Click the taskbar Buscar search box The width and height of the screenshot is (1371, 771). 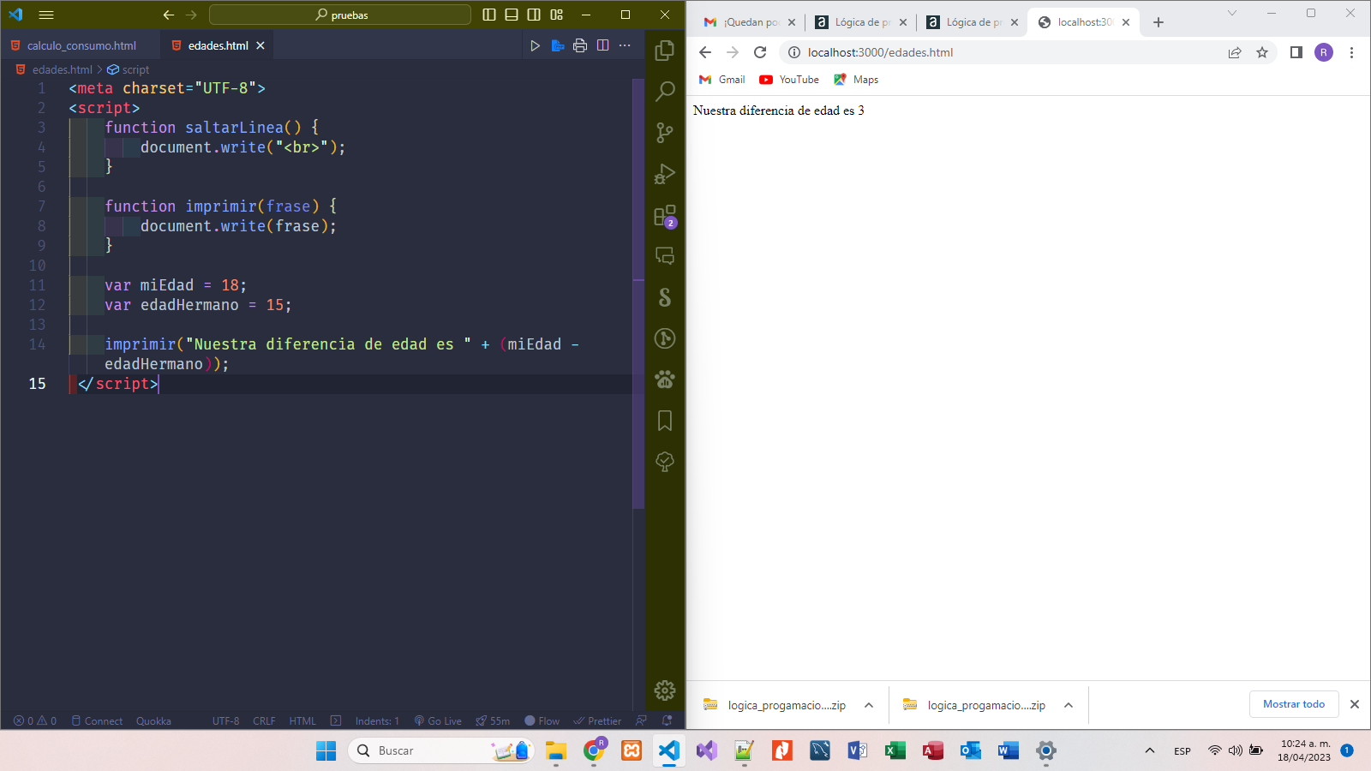coord(441,750)
